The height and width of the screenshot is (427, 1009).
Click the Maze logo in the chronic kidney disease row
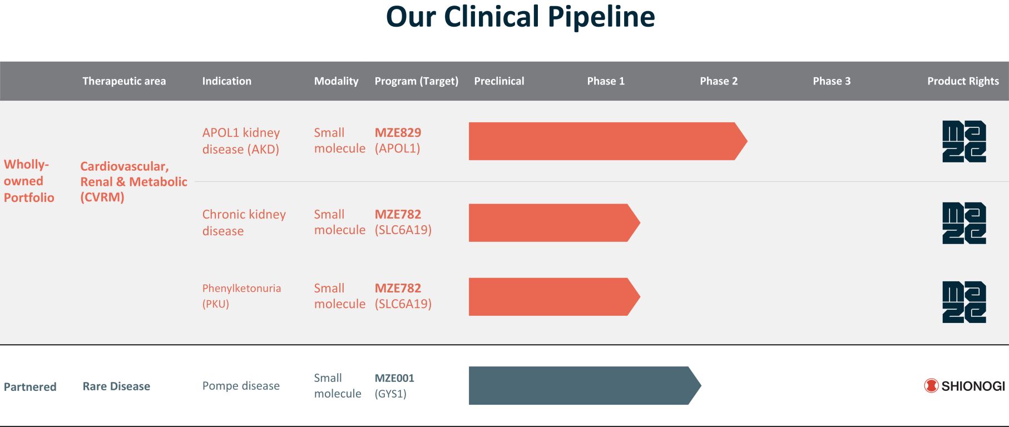pyautogui.click(x=963, y=223)
